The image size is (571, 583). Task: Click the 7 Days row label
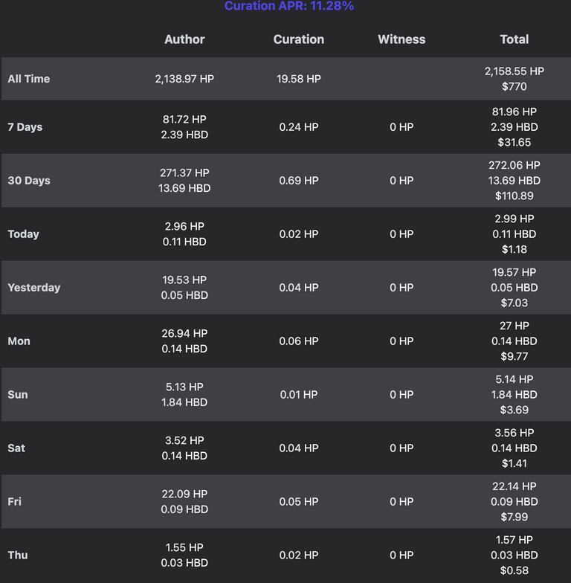click(25, 127)
